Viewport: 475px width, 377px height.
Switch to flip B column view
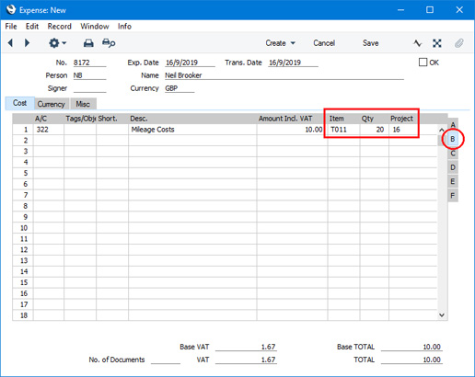453,139
